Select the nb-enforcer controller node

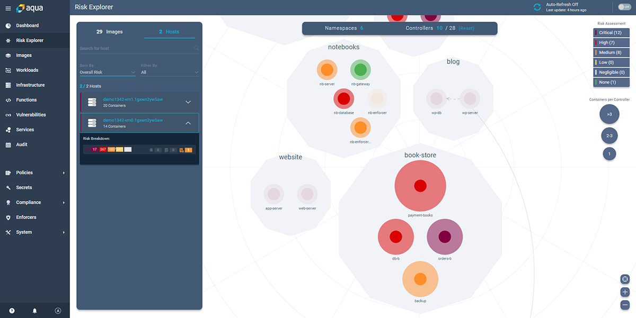pyautogui.click(x=377, y=98)
